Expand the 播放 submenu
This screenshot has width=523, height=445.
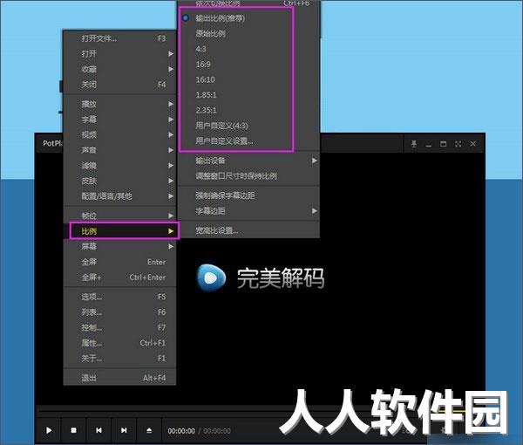tap(119, 104)
